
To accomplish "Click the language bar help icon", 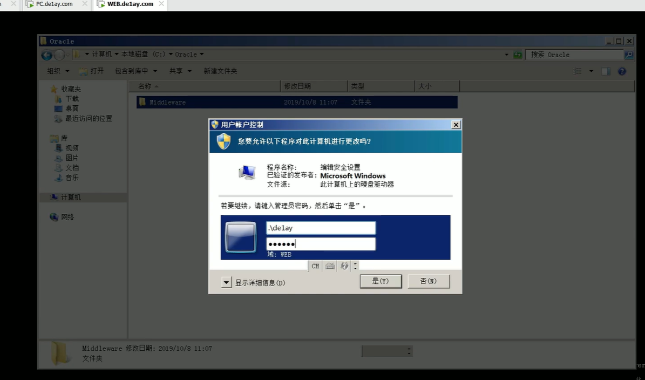I will pos(344,266).
